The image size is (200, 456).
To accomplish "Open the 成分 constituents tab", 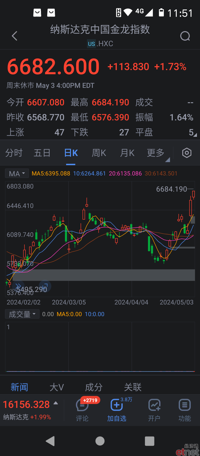I will pos(94,387).
